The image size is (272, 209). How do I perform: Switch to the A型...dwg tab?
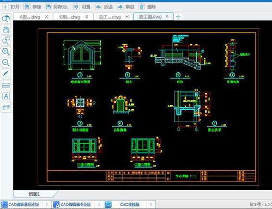(30, 17)
